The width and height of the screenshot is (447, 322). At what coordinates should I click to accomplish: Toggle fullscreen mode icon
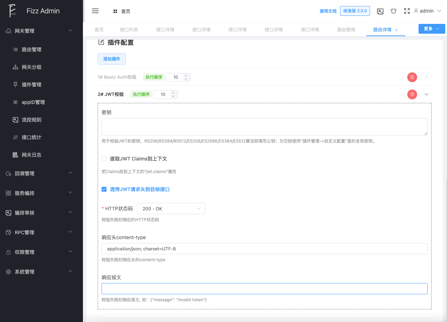407,11
